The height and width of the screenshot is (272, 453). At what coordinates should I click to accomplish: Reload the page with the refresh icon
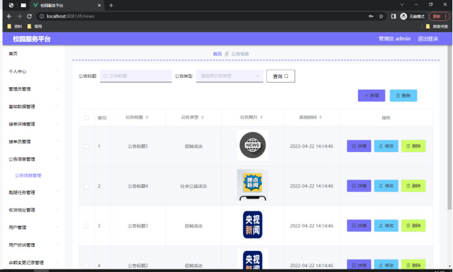click(x=29, y=16)
